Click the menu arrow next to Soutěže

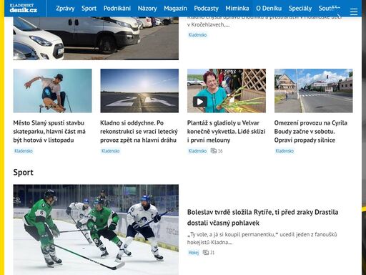tap(339, 16)
